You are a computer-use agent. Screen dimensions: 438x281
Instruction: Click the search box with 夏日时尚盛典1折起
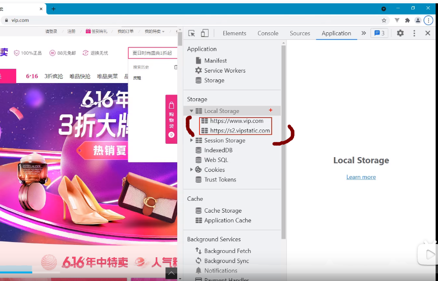coord(152,53)
